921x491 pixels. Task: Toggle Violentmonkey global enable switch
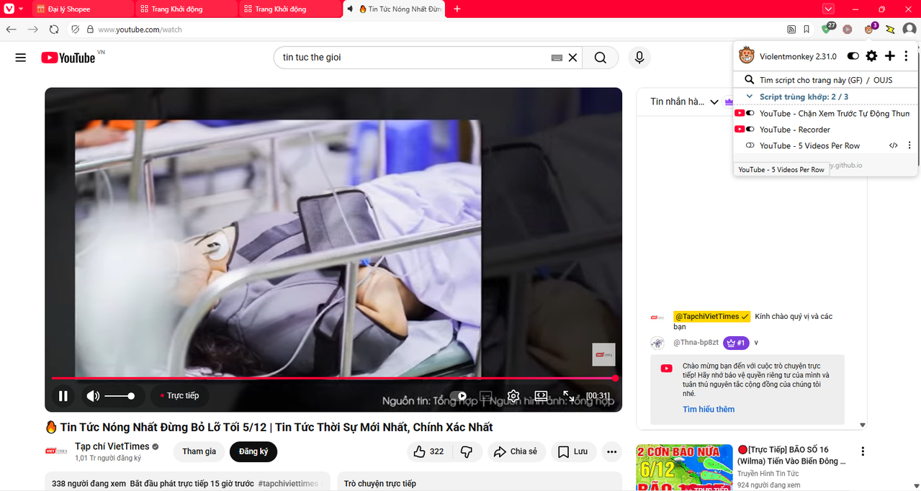click(853, 56)
